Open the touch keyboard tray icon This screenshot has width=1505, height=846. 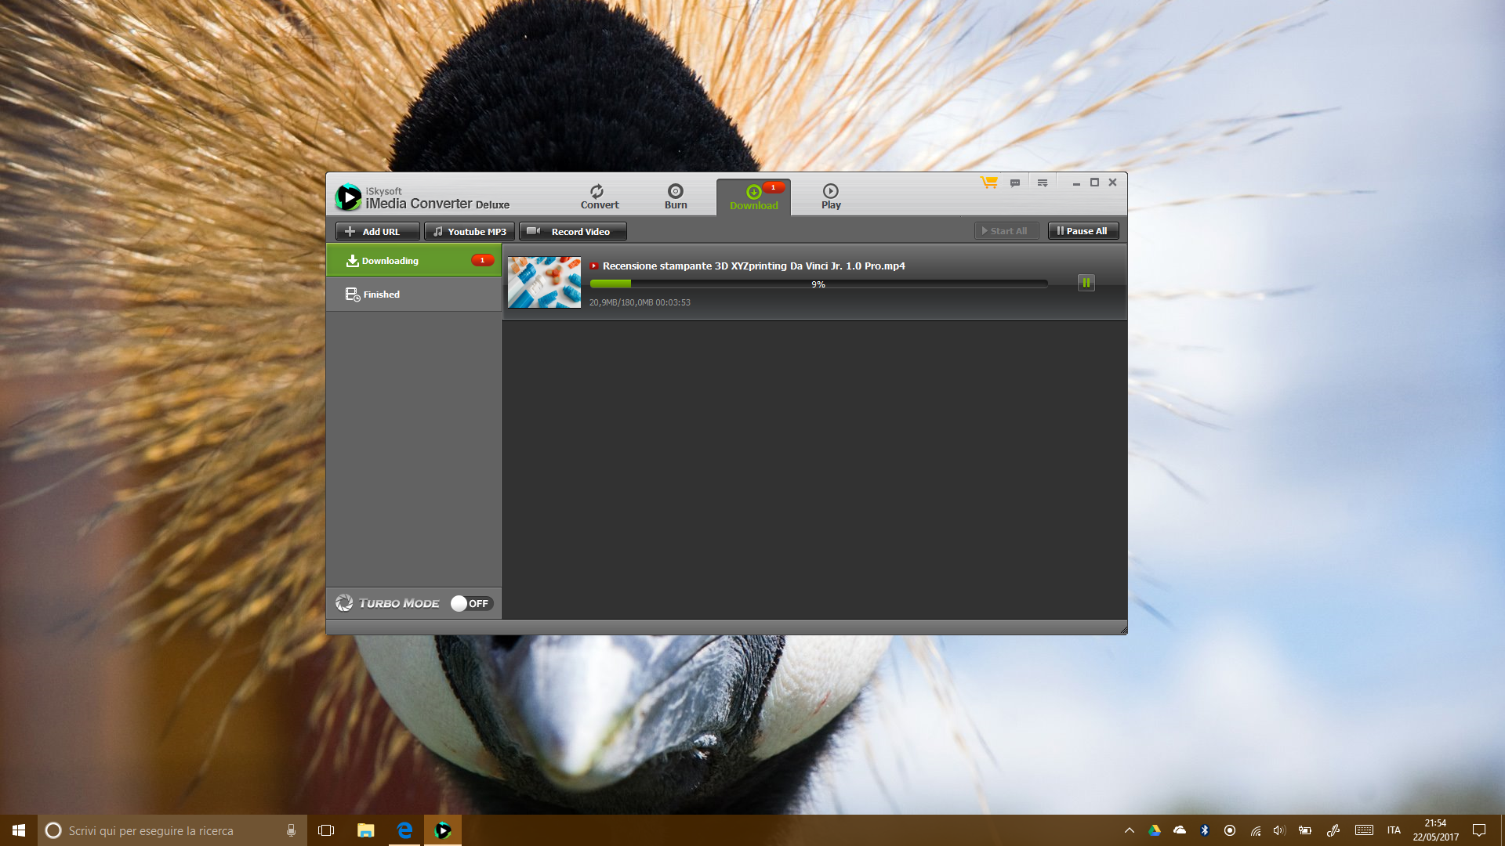coord(1364,830)
